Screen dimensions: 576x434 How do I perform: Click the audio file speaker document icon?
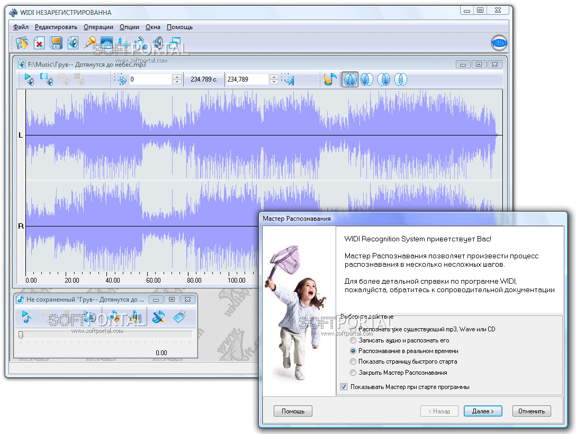point(73,43)
